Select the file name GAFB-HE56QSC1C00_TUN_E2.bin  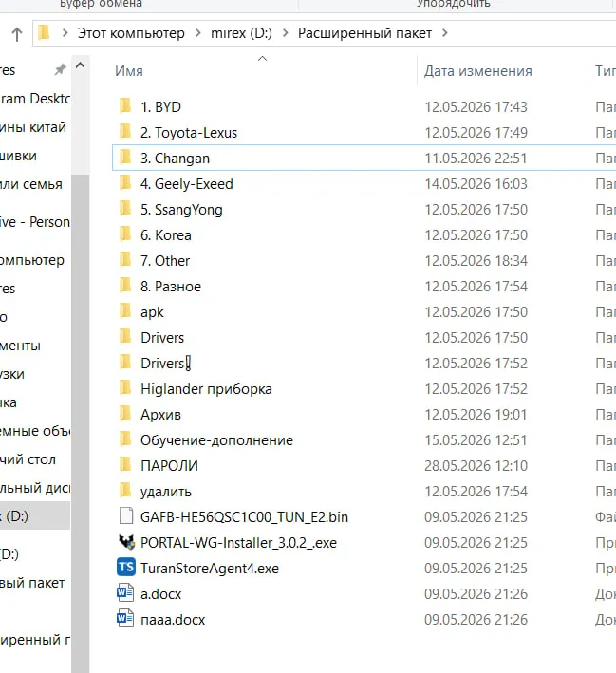244,516
